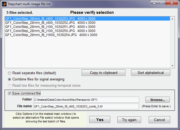Click the MATLAB icon in the title bar
Viewport: 180px width, 130px height.
pyautogui.click(x=4, y=4)
